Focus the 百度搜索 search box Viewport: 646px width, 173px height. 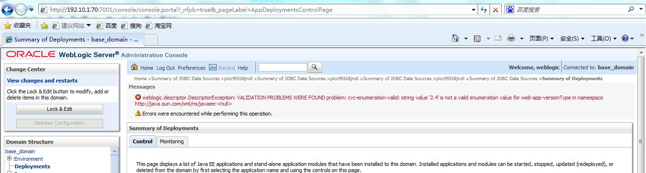tap(567, 9)
